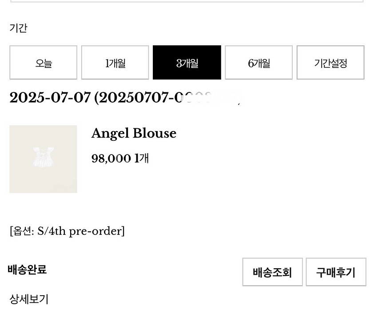Click the white blouse picture inside the thumbnail
Viewport: 374px width, 333px height.
[x=43, y=157]
